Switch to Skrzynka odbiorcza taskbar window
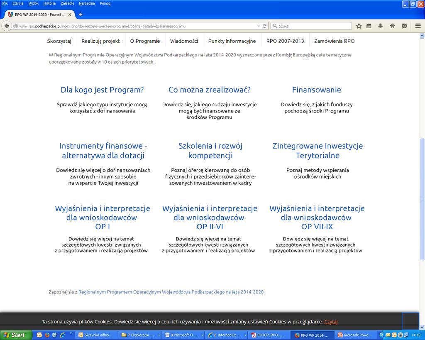The image size is (425, 340). (97, 335)
